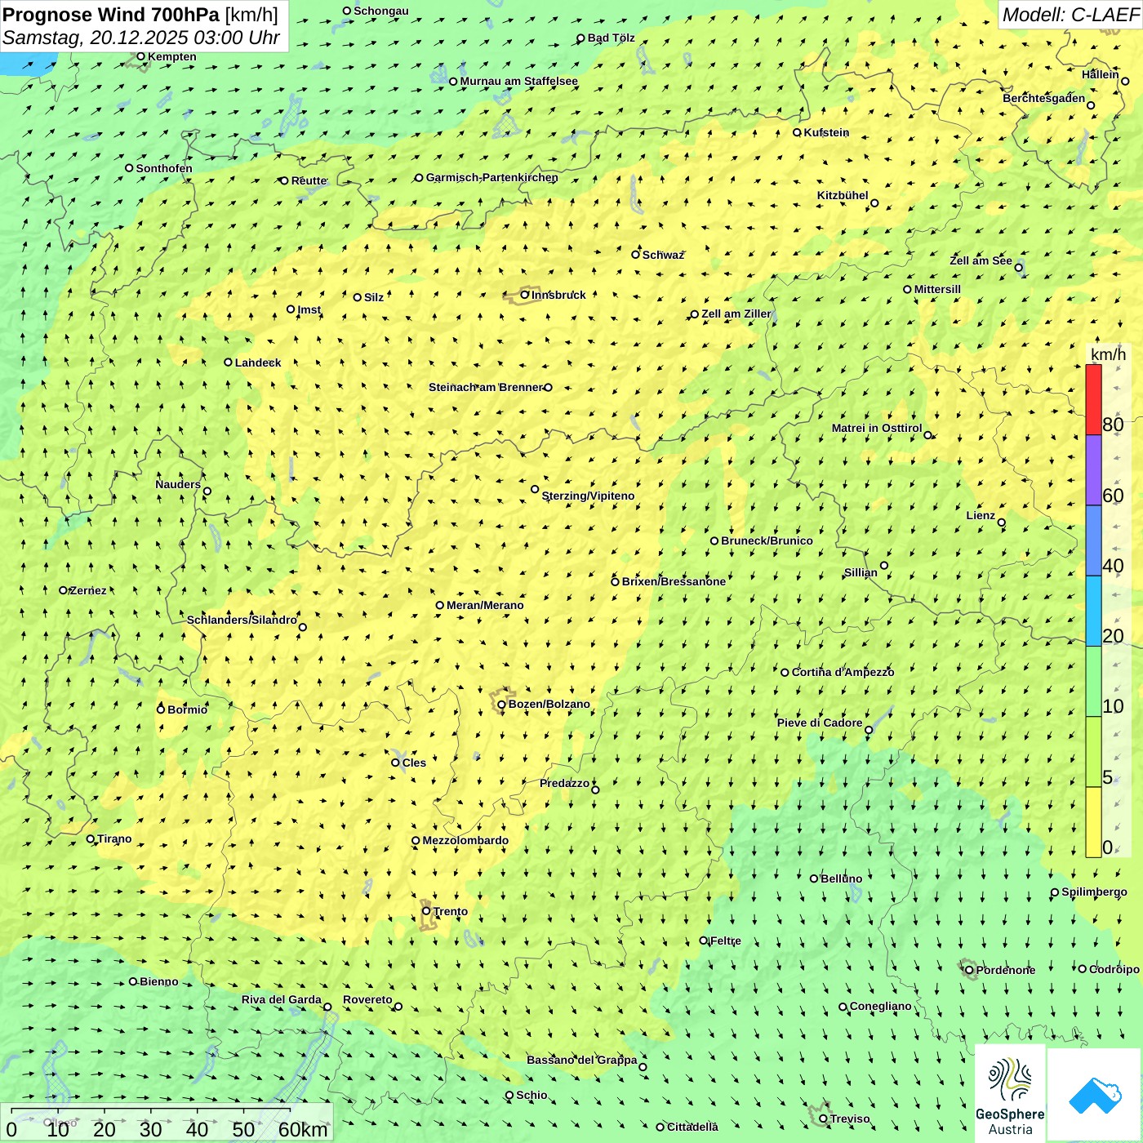Click the Murnau am Staffelsee label

[x=518, y=81]
